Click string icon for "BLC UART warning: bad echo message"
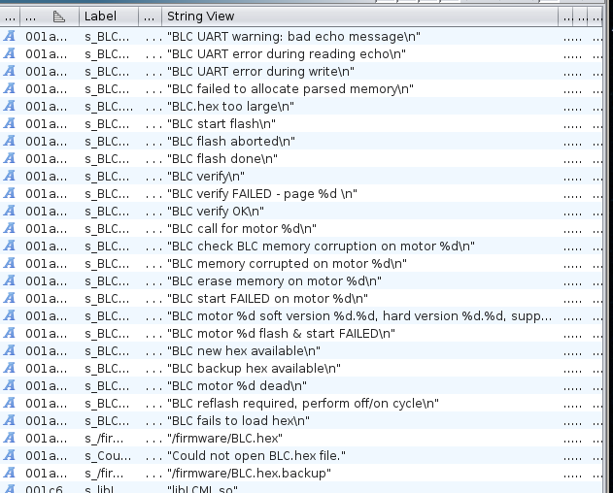The height and width of the screenshot is (493, 613). tap(10, 36)
